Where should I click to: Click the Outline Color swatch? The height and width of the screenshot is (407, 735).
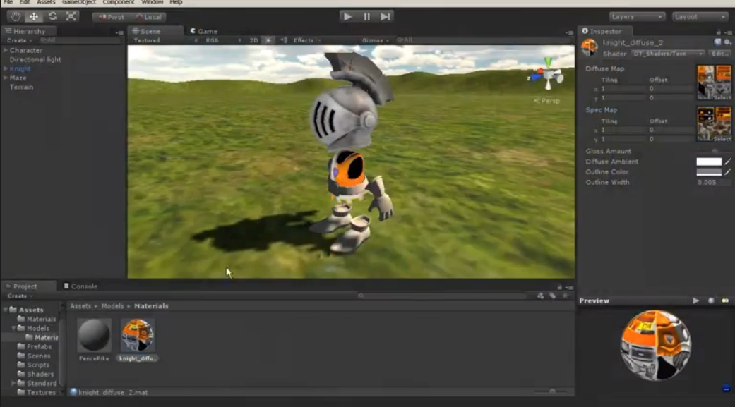[x=709, y=172]
